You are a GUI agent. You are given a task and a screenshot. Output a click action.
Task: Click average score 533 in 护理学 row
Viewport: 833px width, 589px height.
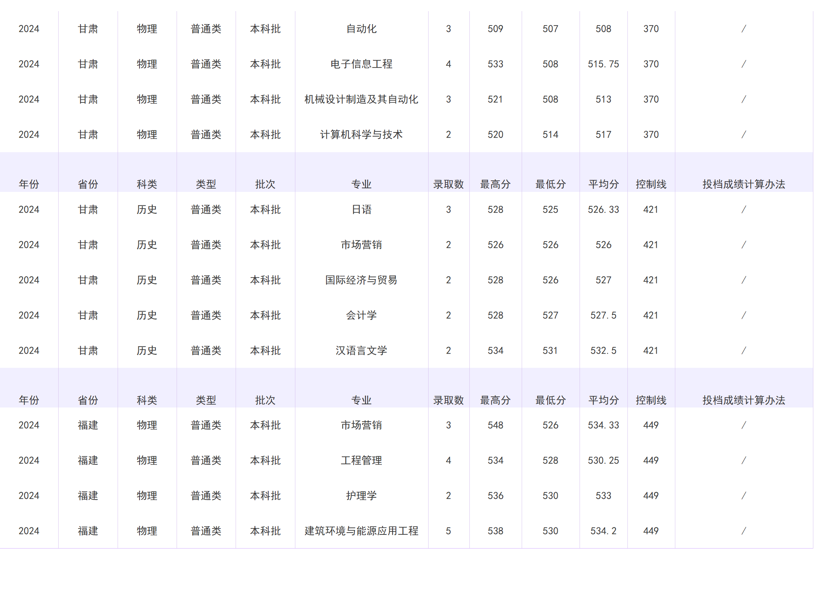click(x=603, y=496)
